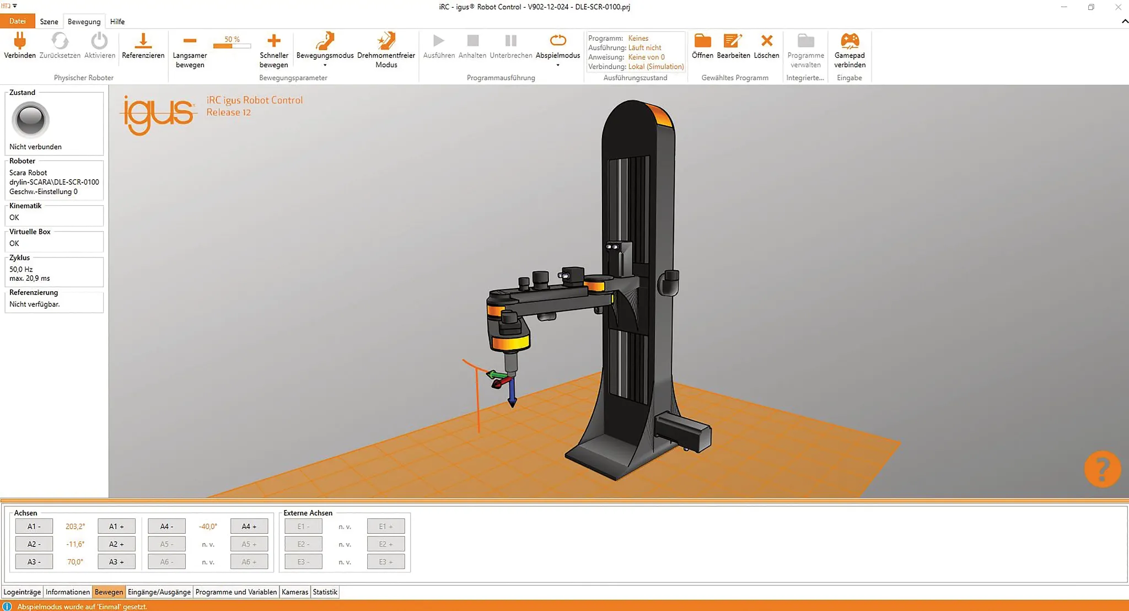1129x611 pixels.
Task: Open the orange help question mark
Action: coord(1102,469)
